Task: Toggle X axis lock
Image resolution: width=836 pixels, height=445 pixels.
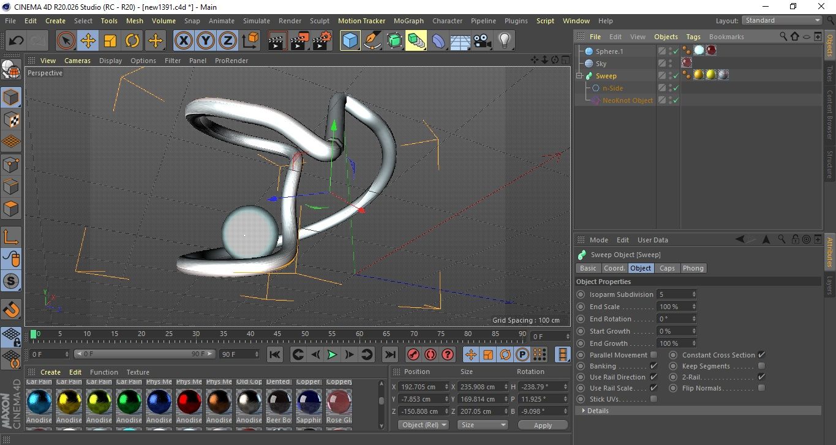Action: tap(183, 41)
